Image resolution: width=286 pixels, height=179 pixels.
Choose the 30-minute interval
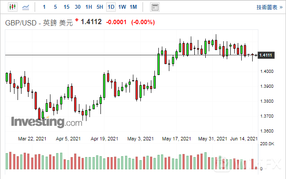78,7
